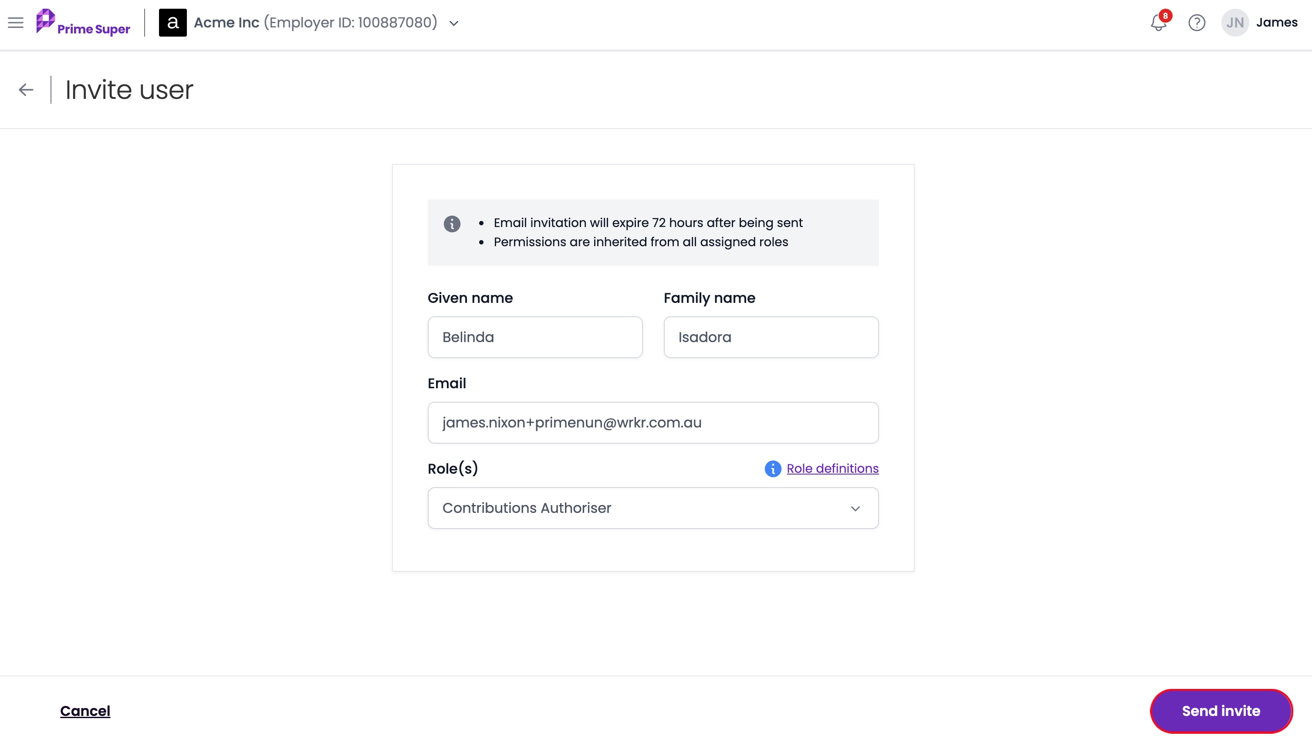
Task: Expand the Acme Inc employer switcher chevron
Action: (454, 23)
